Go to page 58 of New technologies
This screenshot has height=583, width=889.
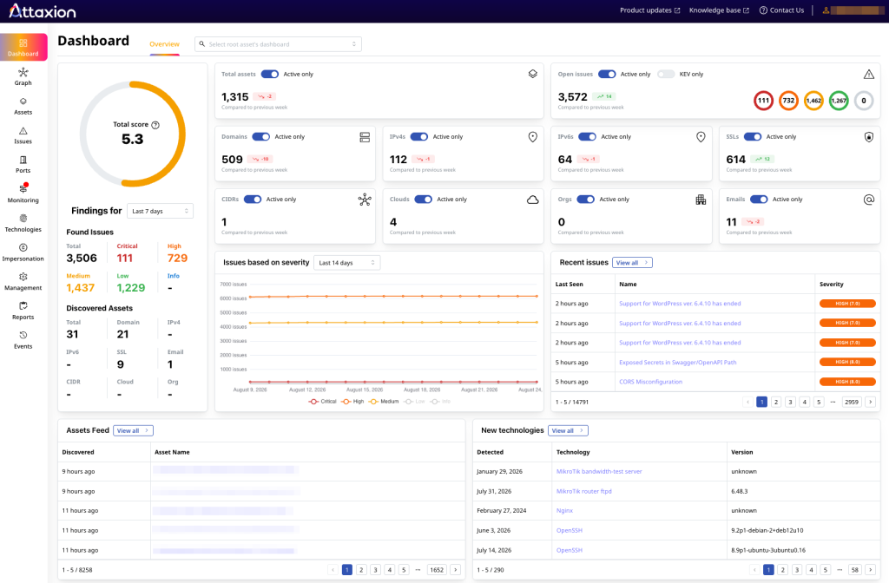coord(854,570)
